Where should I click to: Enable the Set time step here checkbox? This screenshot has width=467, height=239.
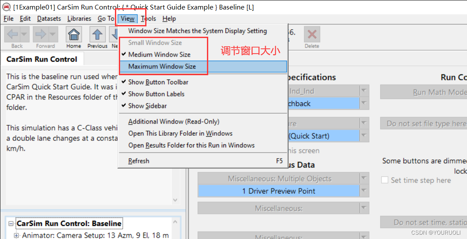click(385, 180)
